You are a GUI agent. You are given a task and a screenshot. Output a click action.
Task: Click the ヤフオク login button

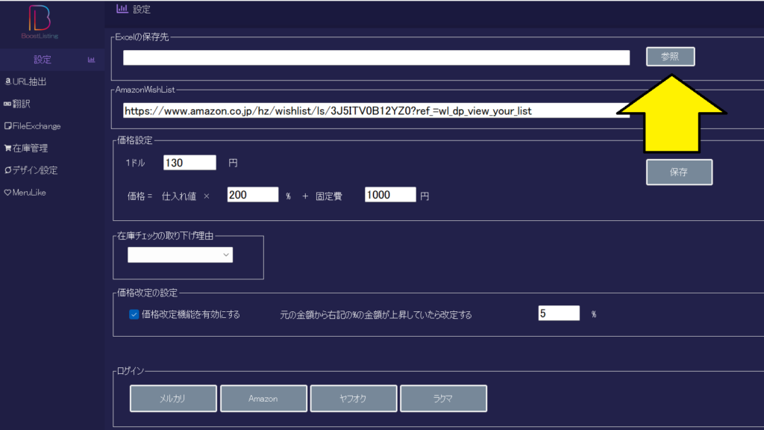pyautogui.click(x=353, y=399)
